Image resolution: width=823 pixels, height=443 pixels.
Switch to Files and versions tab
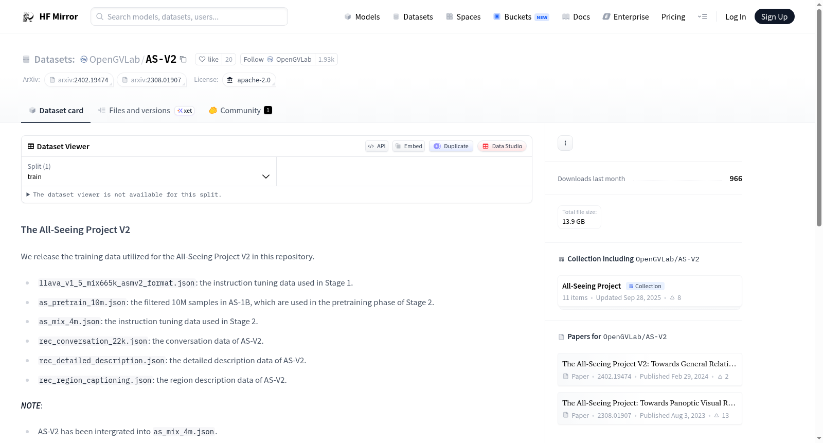click(146, 111)
